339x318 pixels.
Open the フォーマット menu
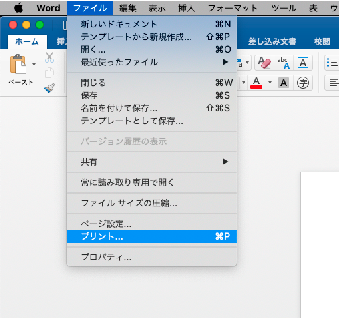point(233,8)
